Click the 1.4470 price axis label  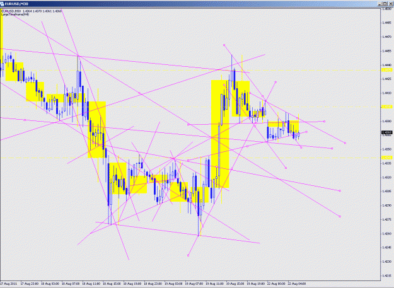(387, 37)
